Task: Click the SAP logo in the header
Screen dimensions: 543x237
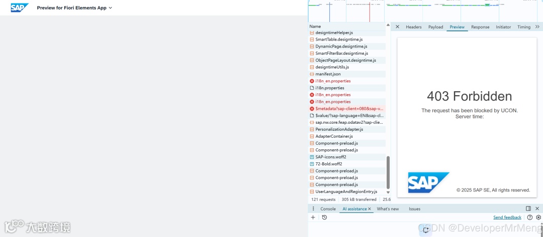Action: (20, 8)
